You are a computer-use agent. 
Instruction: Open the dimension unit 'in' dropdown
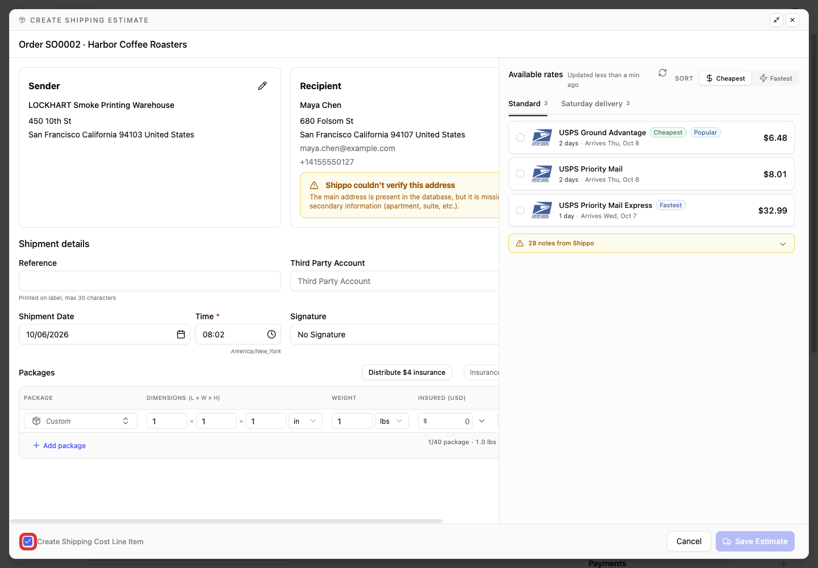(x=306, y=421)
